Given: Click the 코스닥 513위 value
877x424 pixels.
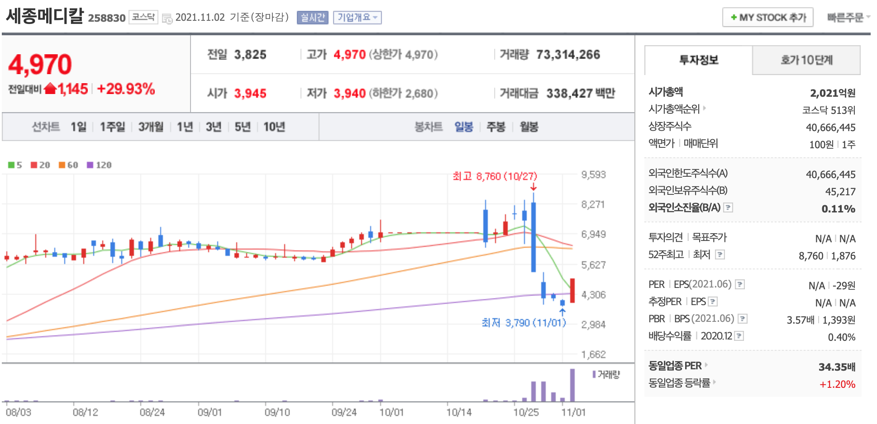Looking at the screenshot, I should [829, 110].
